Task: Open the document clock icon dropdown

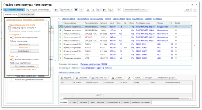Action: tap(111, 10)
